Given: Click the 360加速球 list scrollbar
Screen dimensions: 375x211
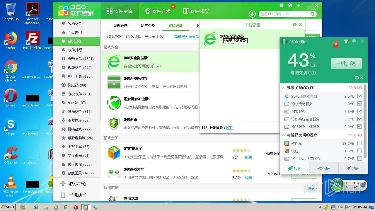Looking at the screenshot, I should coord(365,121).
